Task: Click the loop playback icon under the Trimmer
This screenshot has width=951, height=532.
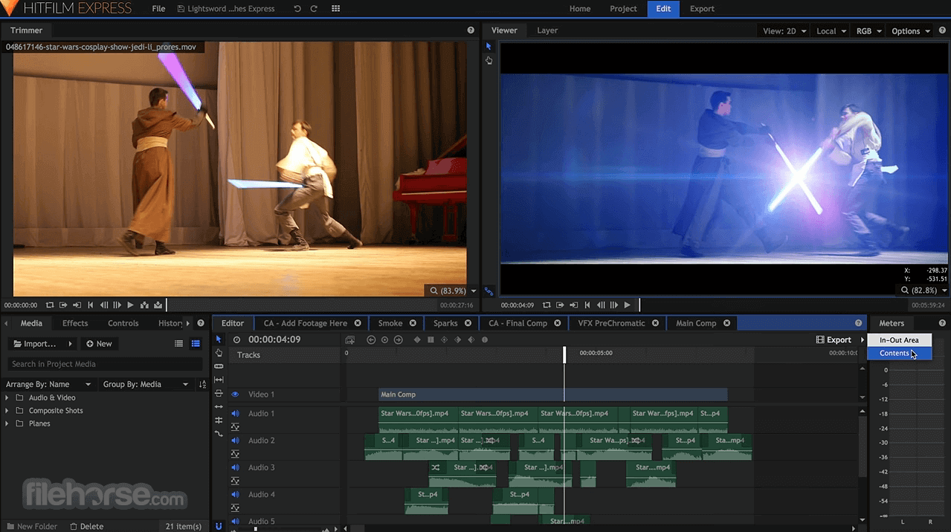Action: click(x=50, y=305)
